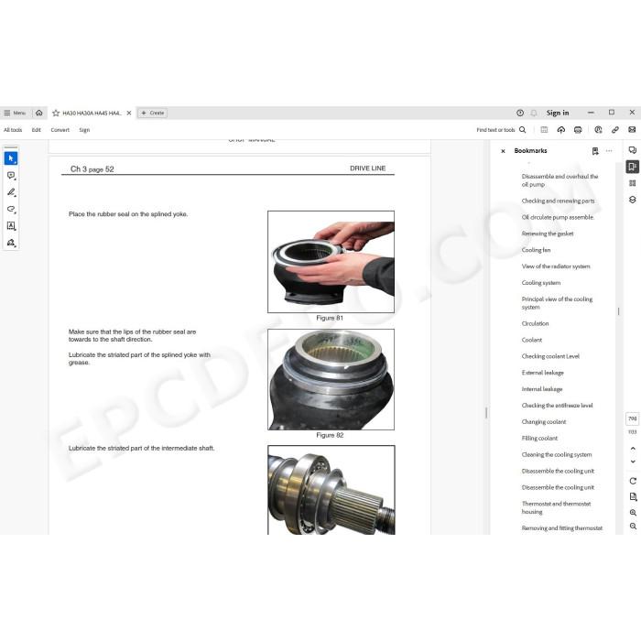Click the Sign in button
The width and height of the screenshot is (641, 641).
pyautogui.click(x=558, y=113)
